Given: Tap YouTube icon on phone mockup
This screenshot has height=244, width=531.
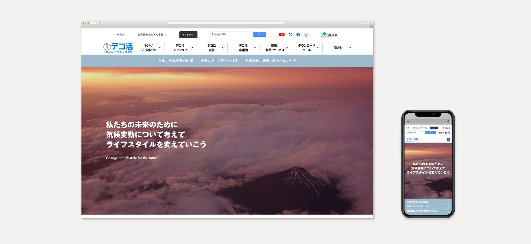Looking at the screenshot, I should pyautogui.click(x=440, y=133).
